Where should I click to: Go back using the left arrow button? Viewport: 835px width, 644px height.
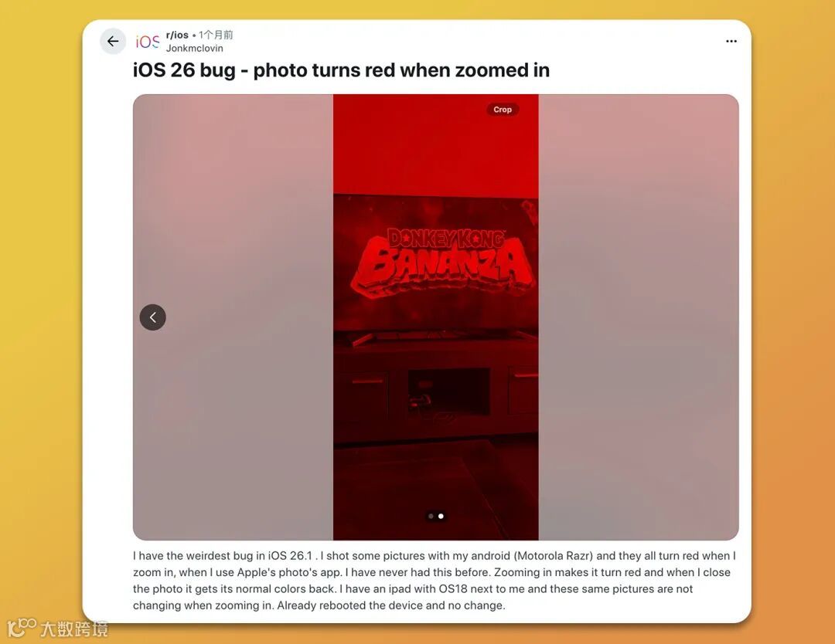113,41
